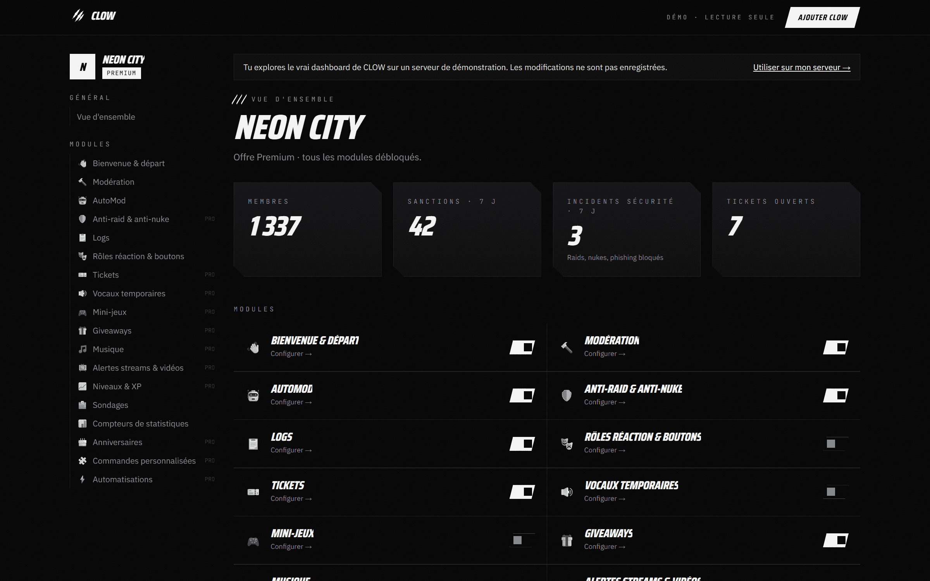Click the speaker icon beside Vocaux temporaires in sidebar

click(83, 294)
